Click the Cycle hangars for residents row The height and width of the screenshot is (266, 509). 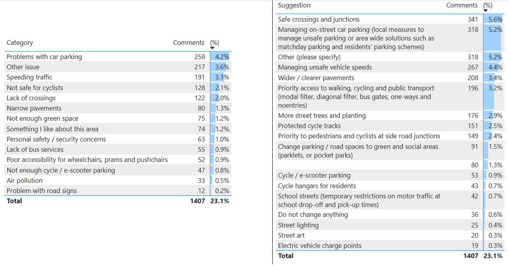[x=317, y=186]
